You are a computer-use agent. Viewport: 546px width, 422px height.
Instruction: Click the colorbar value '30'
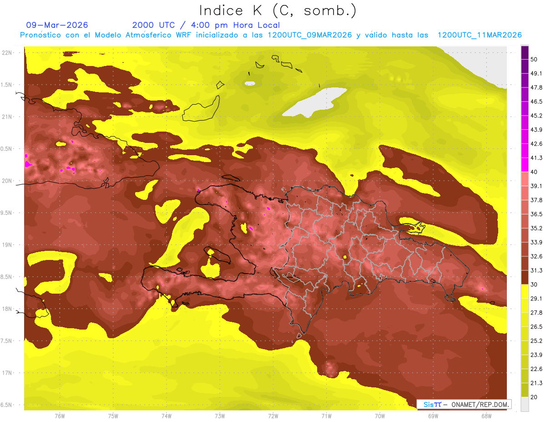[x=535, y=285]
